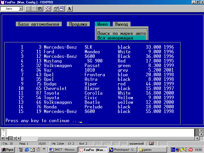The height and width of the screenshot is (153, 204).
Task: Click the Word Print Layout view icon
Action: coord(11,138)
